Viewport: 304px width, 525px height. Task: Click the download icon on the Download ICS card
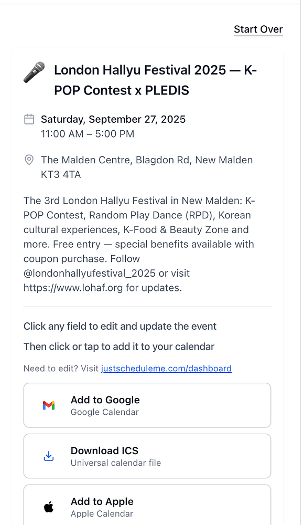pyautogui.click(x=48, y=456)
